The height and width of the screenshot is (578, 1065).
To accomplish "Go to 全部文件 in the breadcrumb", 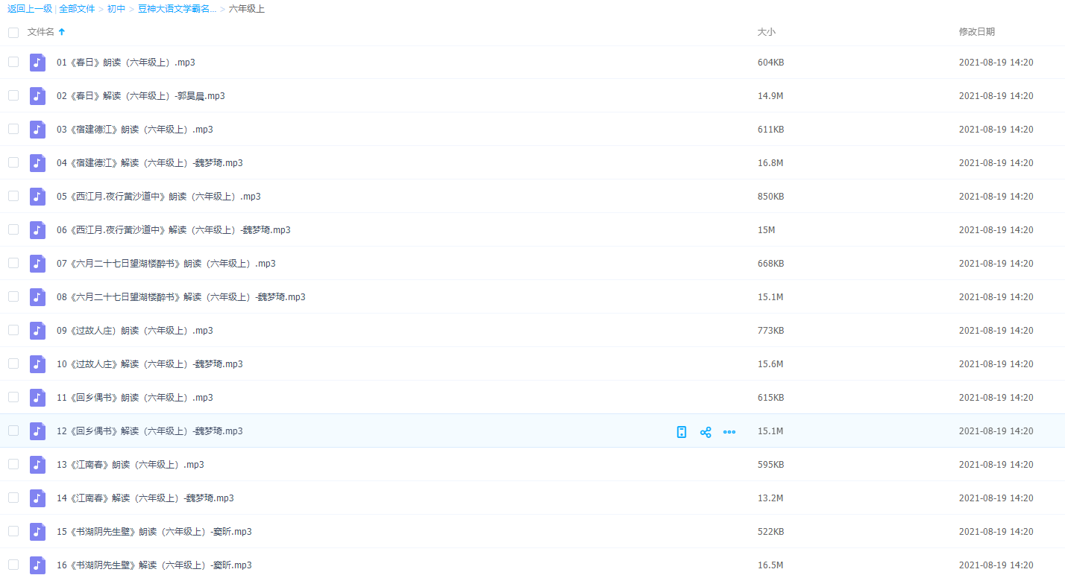I will click(x=77, y=9).
